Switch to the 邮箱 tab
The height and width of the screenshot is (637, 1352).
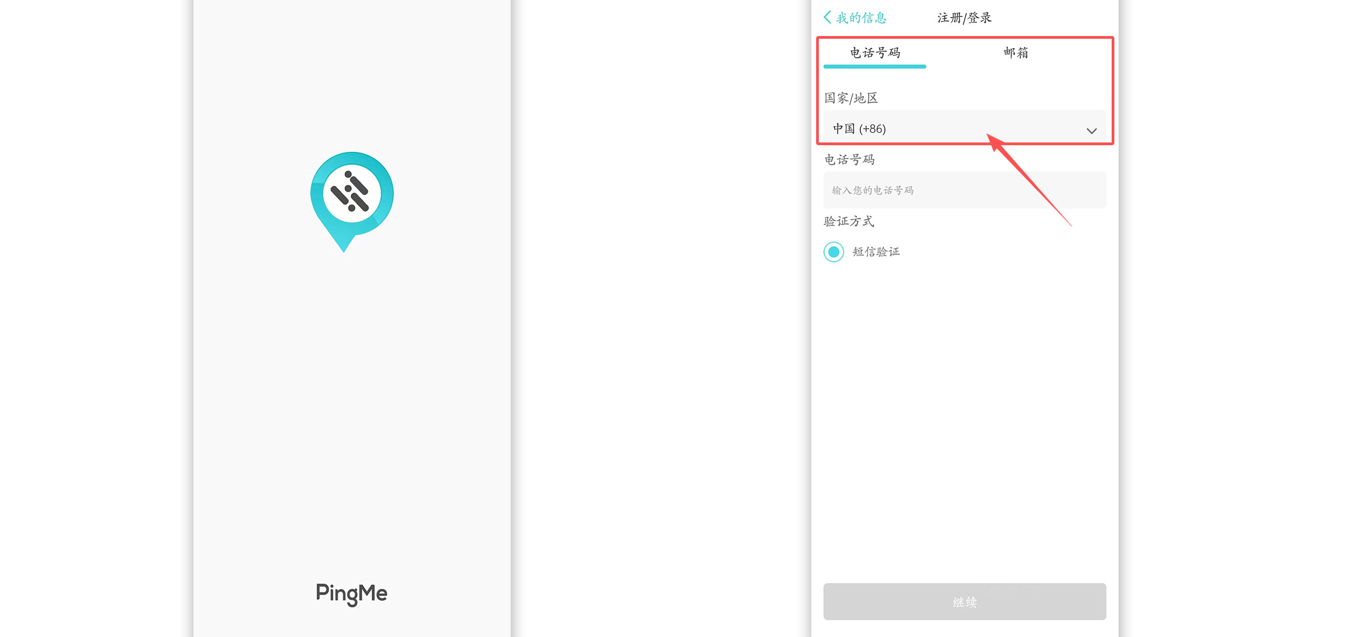[1016, 53]
